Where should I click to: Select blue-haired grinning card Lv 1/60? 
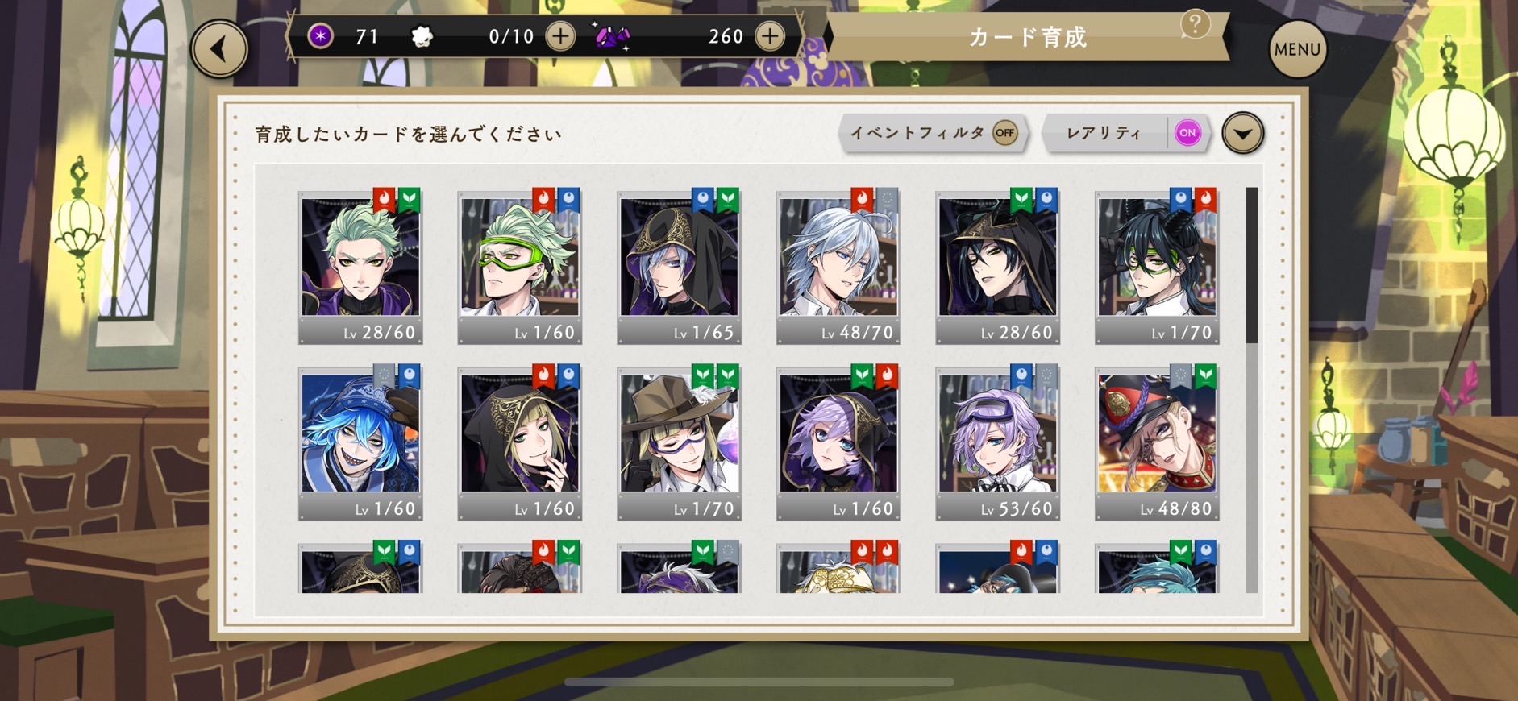pyautogui.click(x=360, y=443)
